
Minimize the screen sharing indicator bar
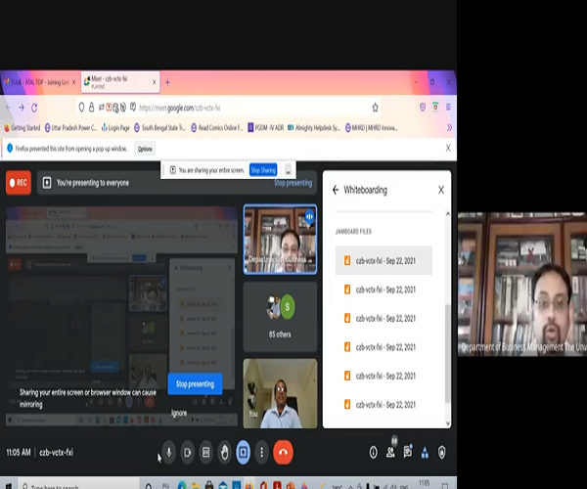288,170
